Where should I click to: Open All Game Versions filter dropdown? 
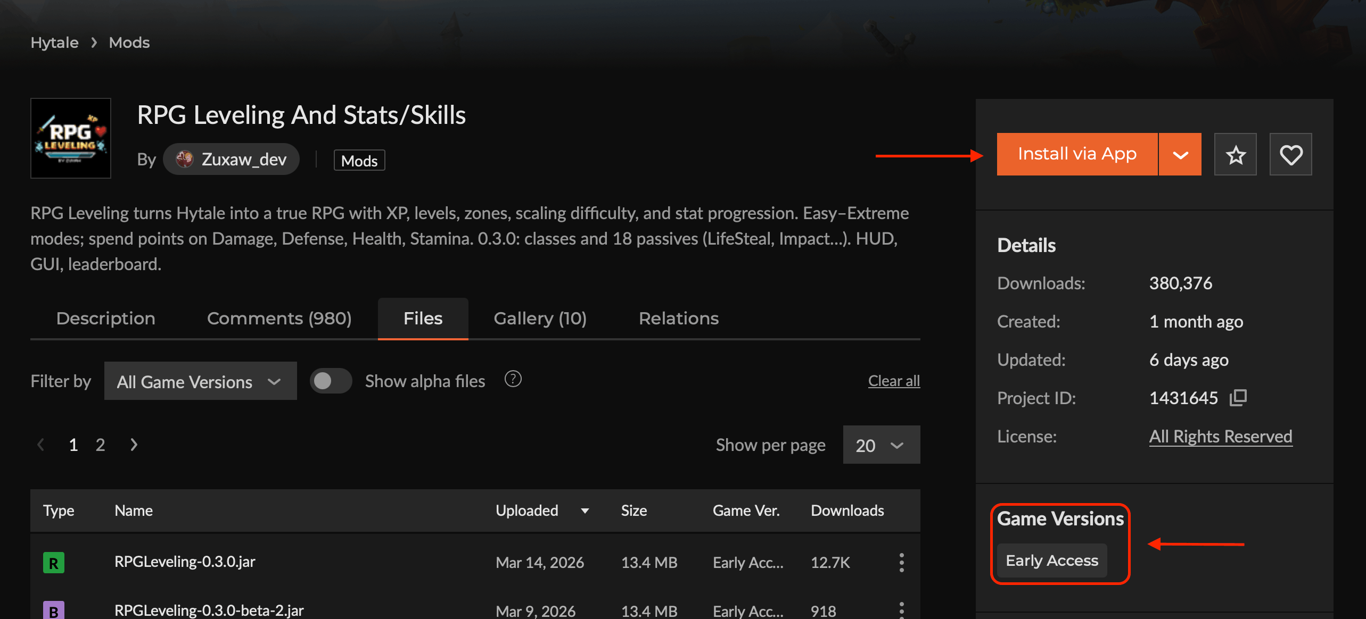point(200,381)
